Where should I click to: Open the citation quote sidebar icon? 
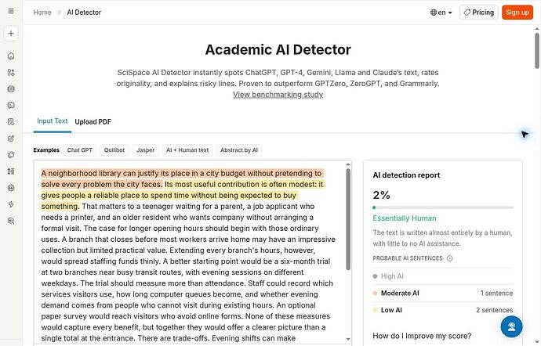coord(11,188)
